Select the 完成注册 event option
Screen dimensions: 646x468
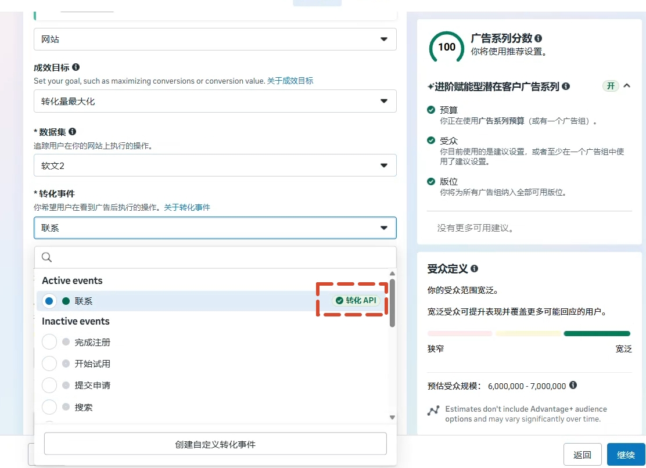pyautogui.click(x=49, y=342)
